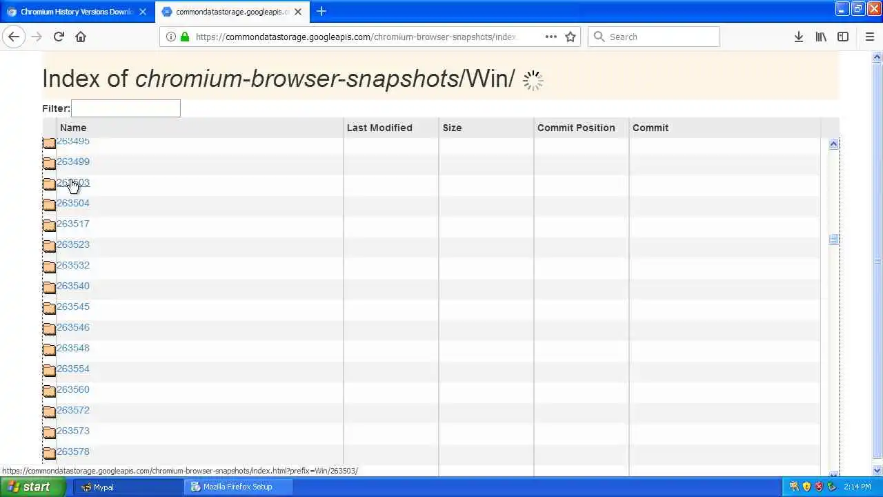Open folder link 263548

73,348
